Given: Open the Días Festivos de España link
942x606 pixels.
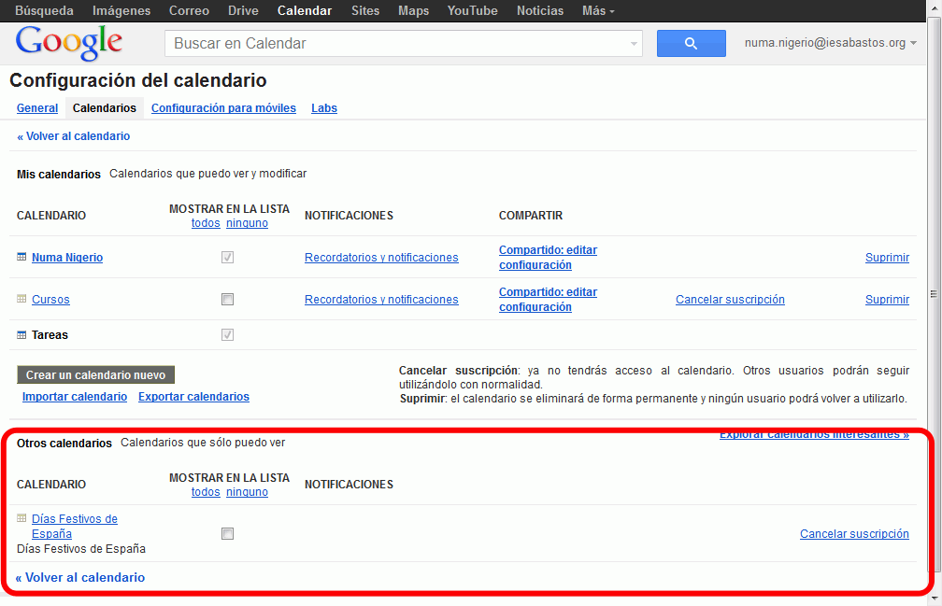Looking at the screenshot, I should [x=75, y=527].
